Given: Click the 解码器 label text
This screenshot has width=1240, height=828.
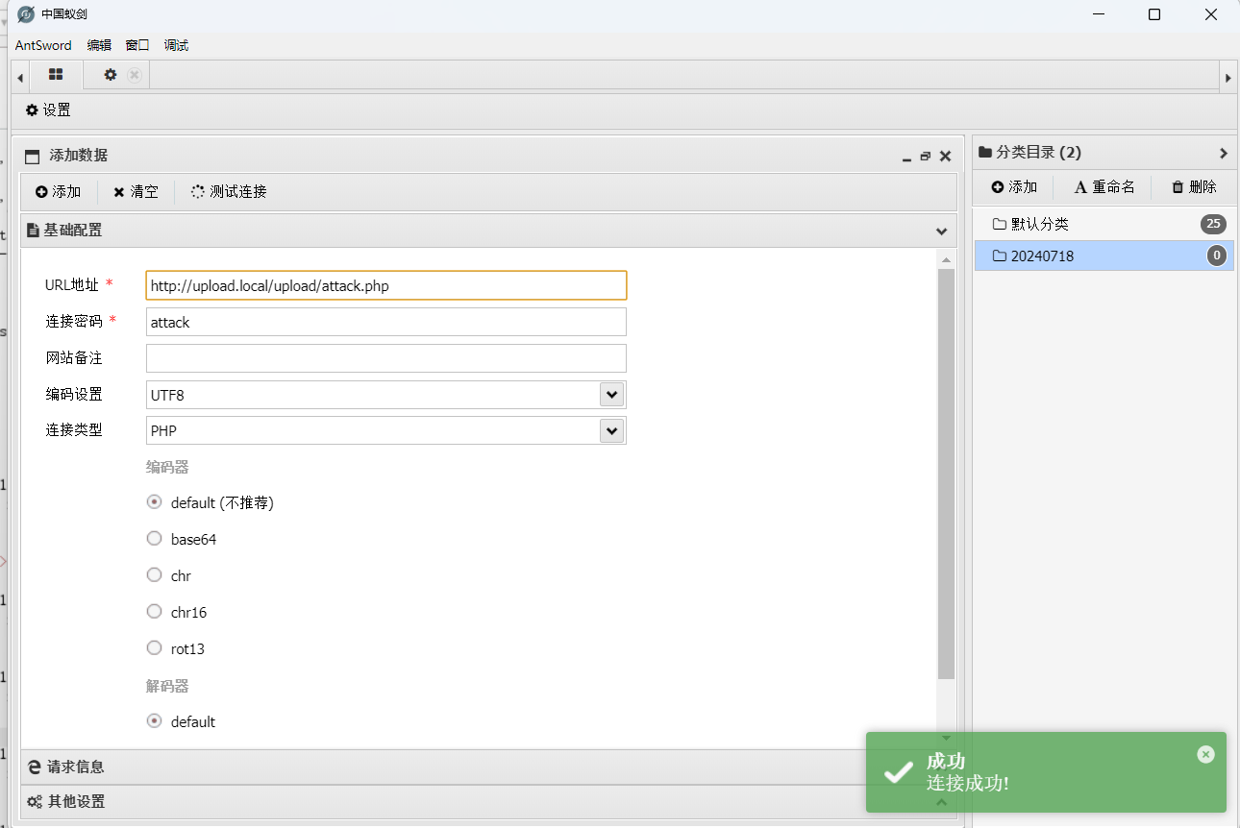Looking at the screenshot, I should coord(167,686).
